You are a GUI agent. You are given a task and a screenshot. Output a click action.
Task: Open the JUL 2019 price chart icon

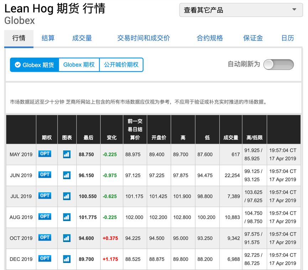66,196
